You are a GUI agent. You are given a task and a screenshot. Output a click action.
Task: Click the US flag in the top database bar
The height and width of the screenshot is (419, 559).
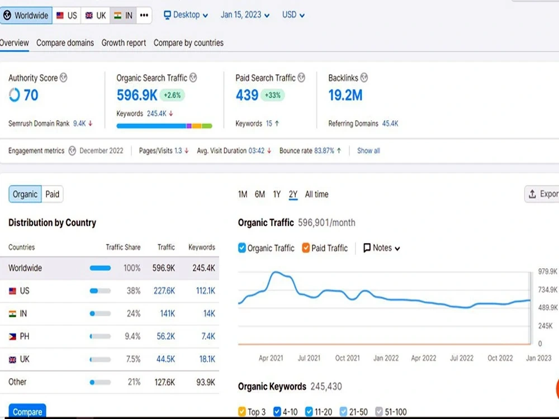coord(60,15)
